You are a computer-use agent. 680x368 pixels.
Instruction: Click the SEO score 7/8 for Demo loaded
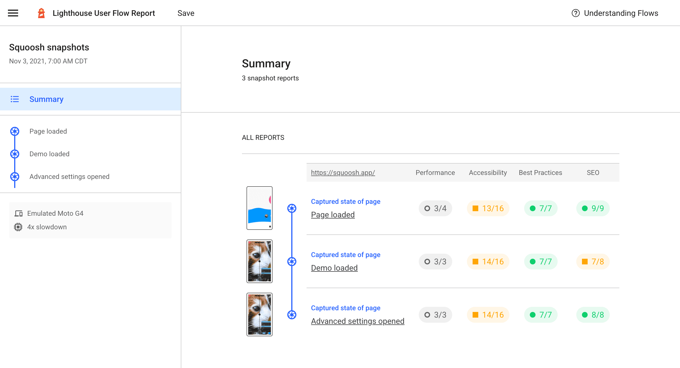coord(592,262)
